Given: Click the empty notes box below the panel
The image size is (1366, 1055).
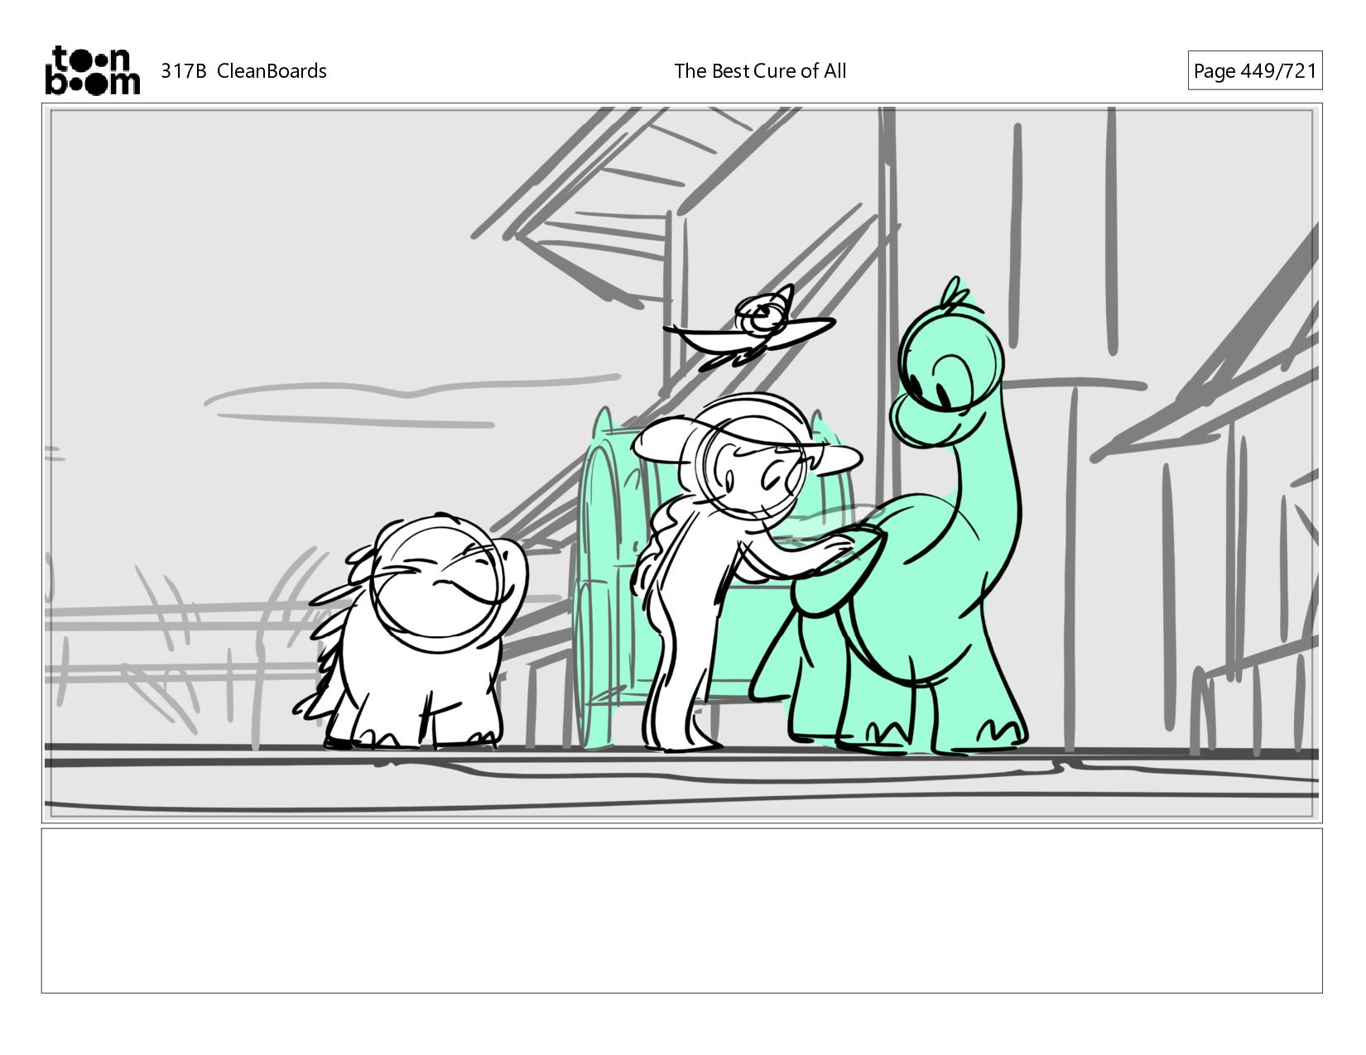Looking at the screenshot, I should click(x=681, y=910).
